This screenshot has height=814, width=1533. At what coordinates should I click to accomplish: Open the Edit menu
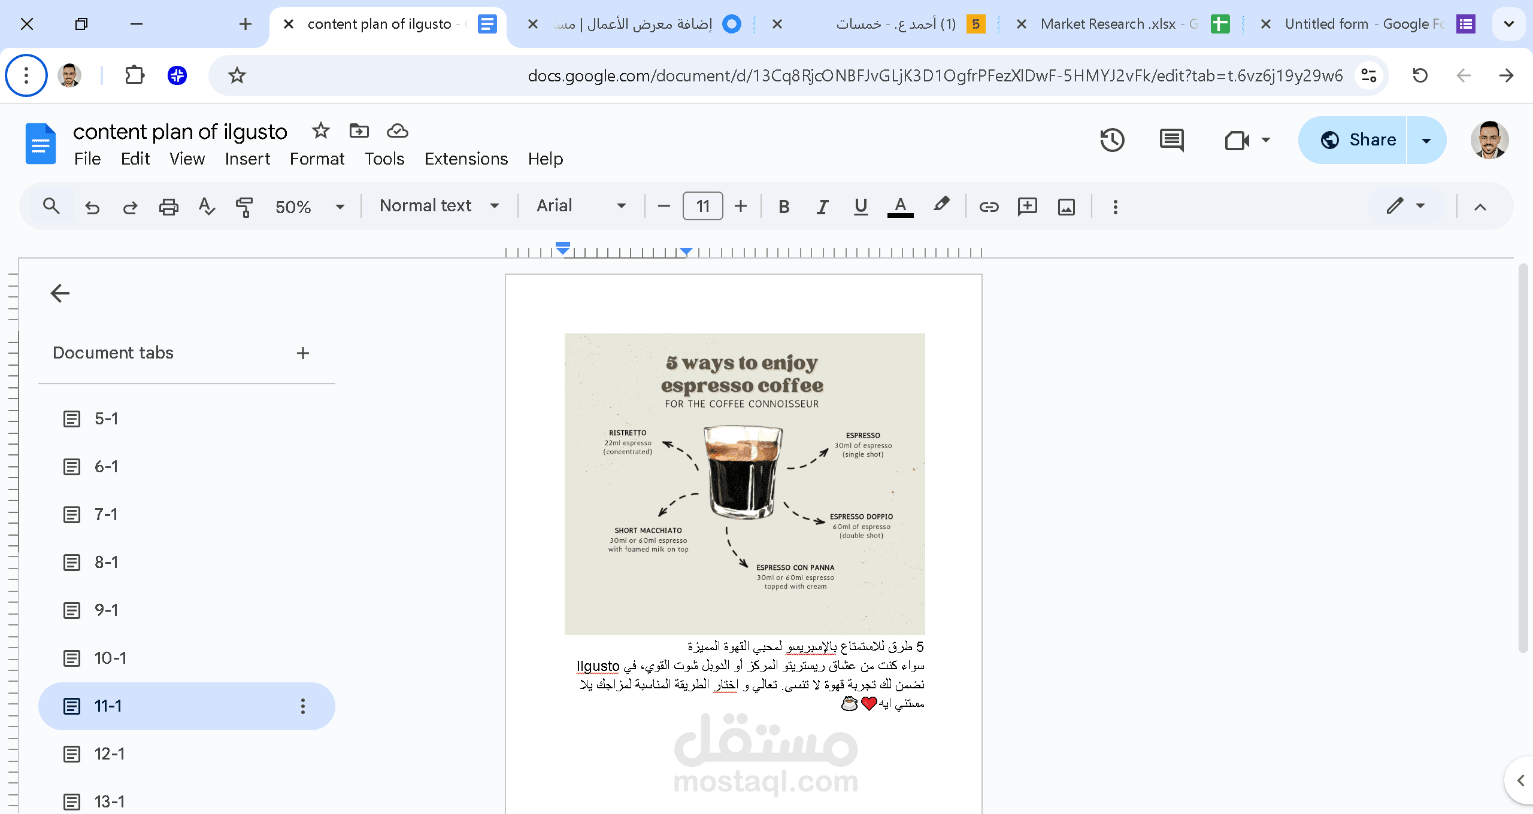point(135,159)
